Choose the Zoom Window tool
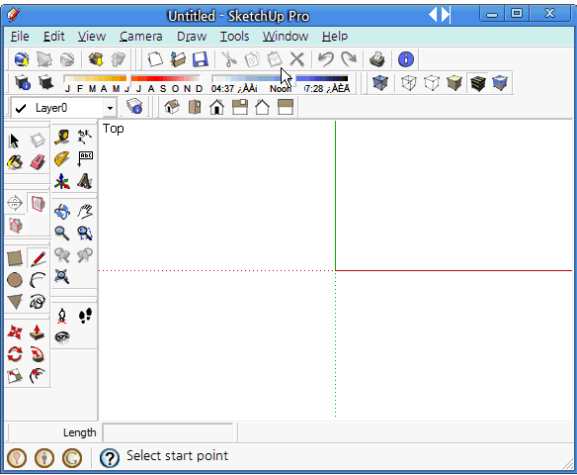577x475 pixels. click(x=85, y=234)
